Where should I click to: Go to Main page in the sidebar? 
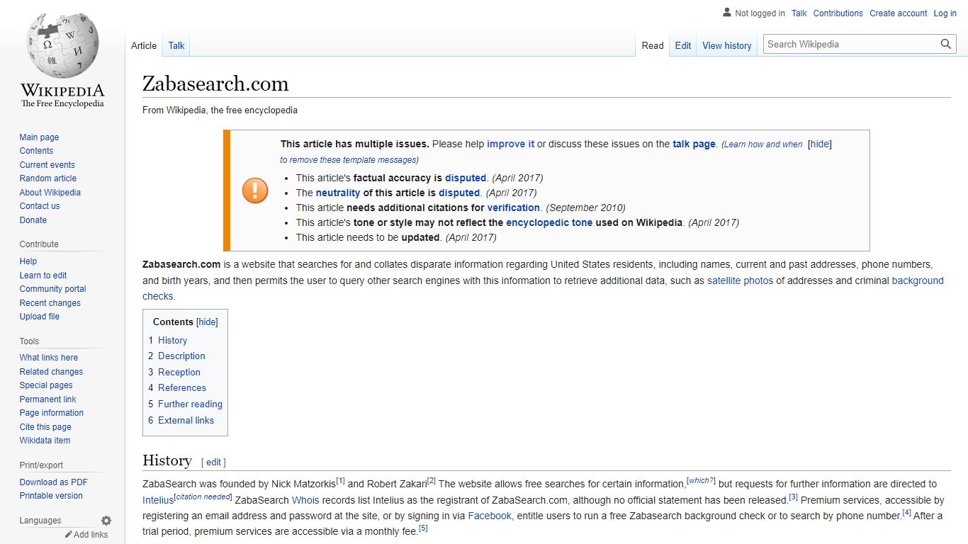(39, 137)
